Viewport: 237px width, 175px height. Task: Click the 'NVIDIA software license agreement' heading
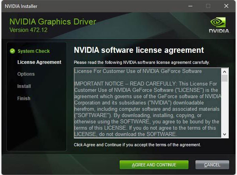pos(139,50)
